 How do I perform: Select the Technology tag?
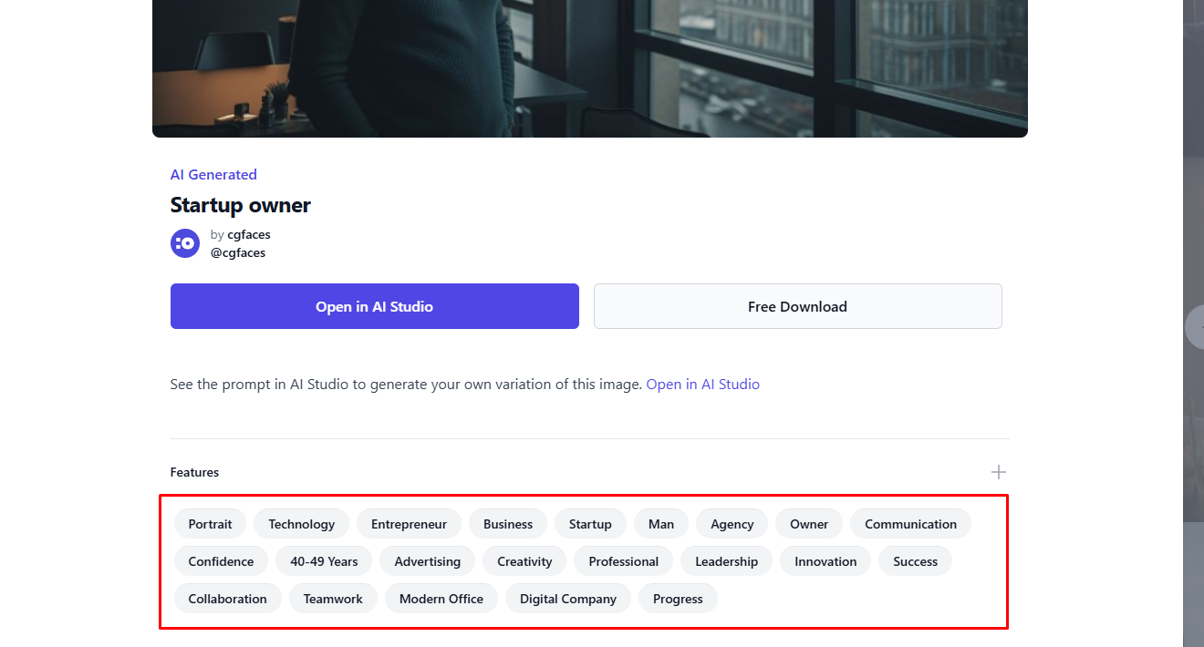pyautogui.click(x=301, y=524)
